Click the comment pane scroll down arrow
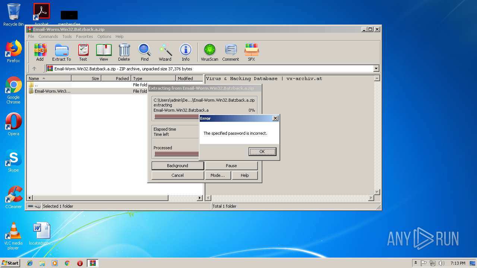 [377, 192]
